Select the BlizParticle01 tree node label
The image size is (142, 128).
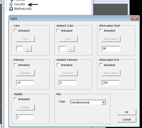(23, 9)
